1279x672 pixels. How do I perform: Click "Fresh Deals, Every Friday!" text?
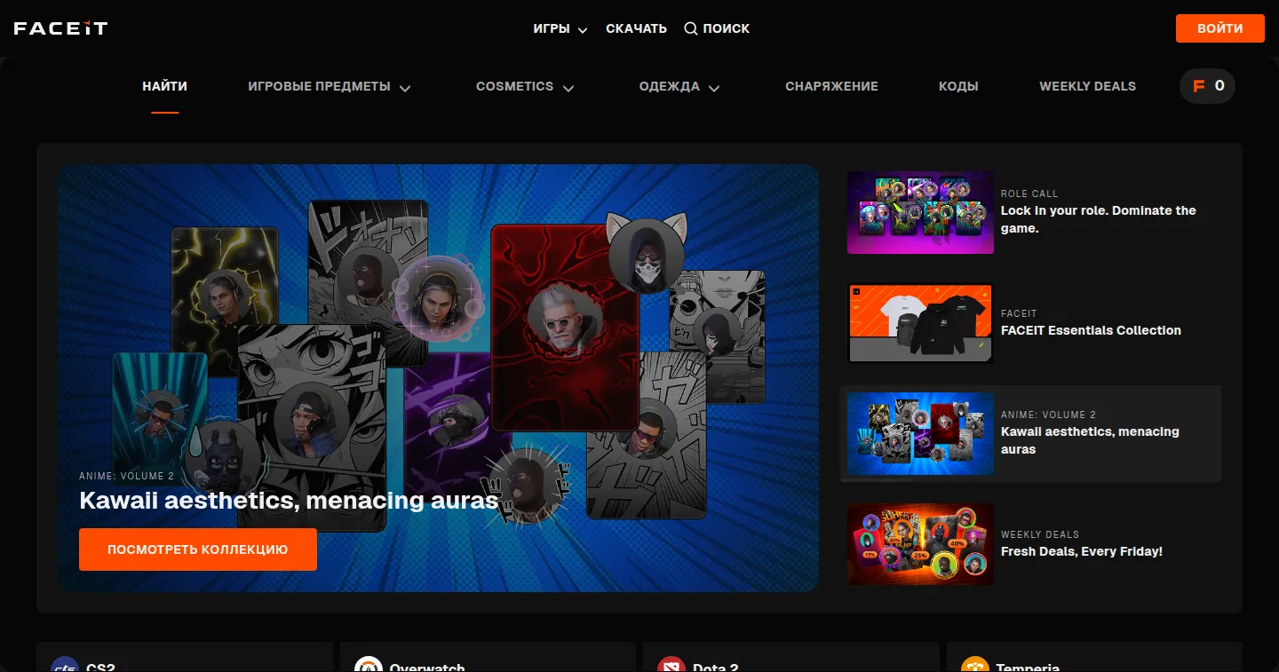tap(1082, 551)
